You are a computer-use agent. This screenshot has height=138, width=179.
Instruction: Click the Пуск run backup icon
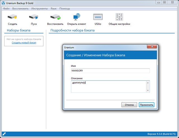coord(34,18)
